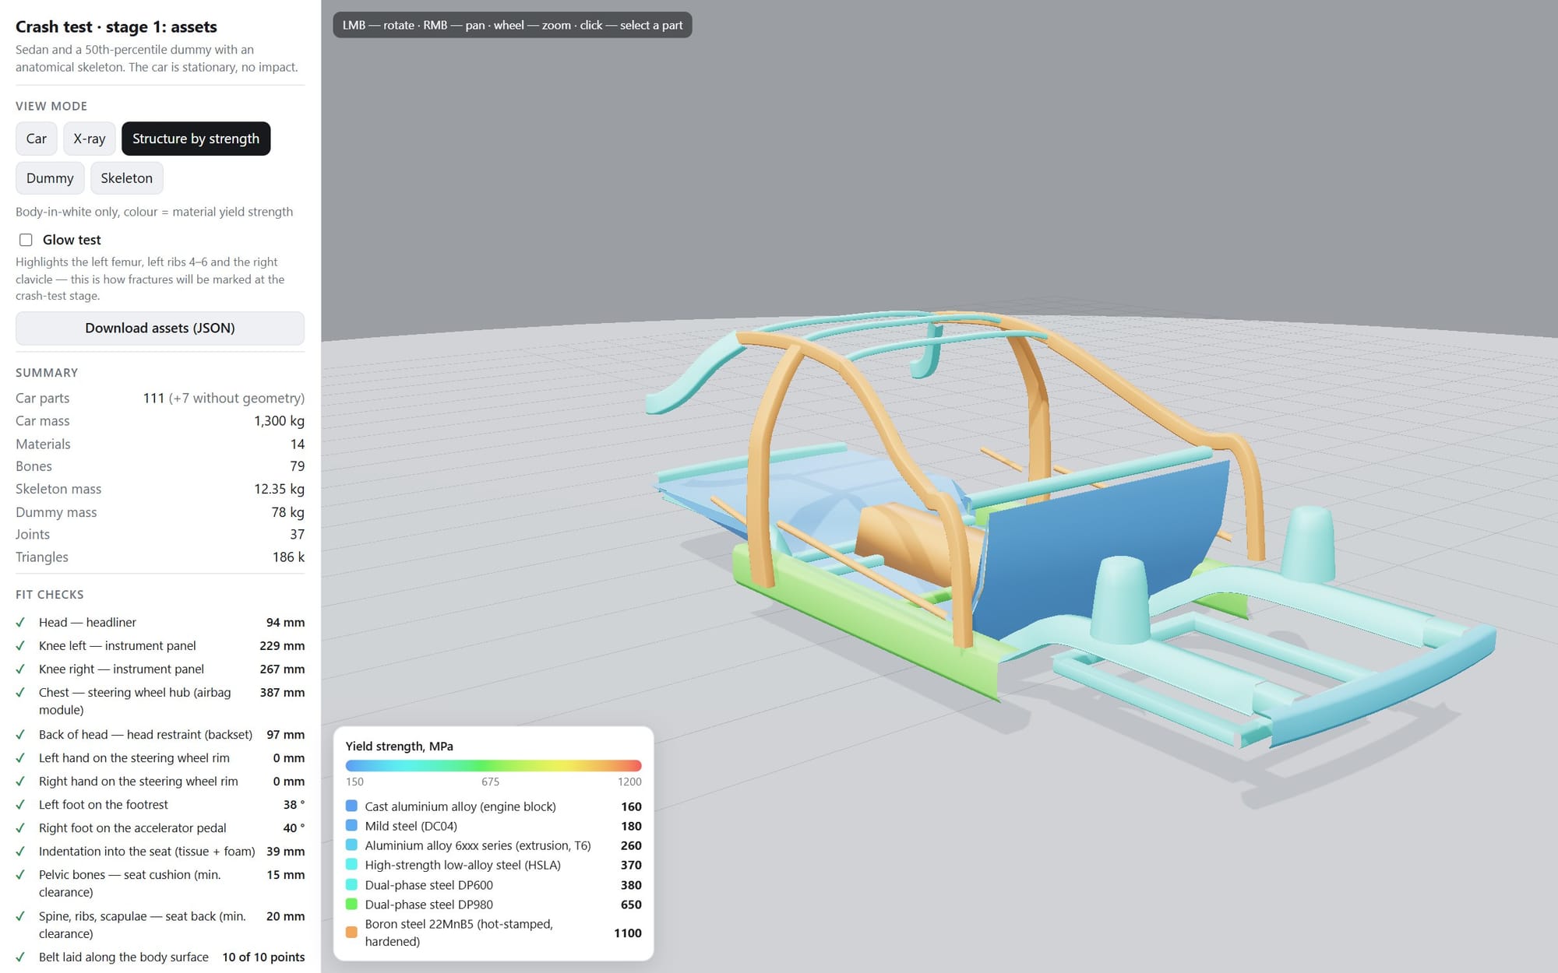This screenshot has height=973, width=1558.
Task: Select Structure by strength view mode
Action: (196, 139)
